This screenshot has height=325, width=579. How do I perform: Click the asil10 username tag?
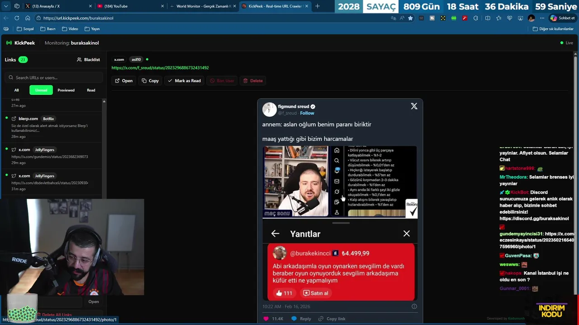click(136, 60)
